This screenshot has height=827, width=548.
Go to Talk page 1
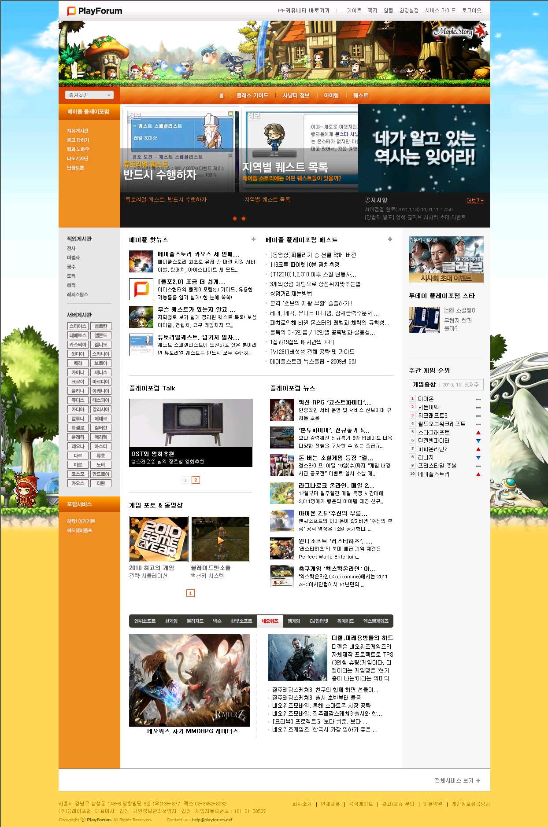(185, 480)
